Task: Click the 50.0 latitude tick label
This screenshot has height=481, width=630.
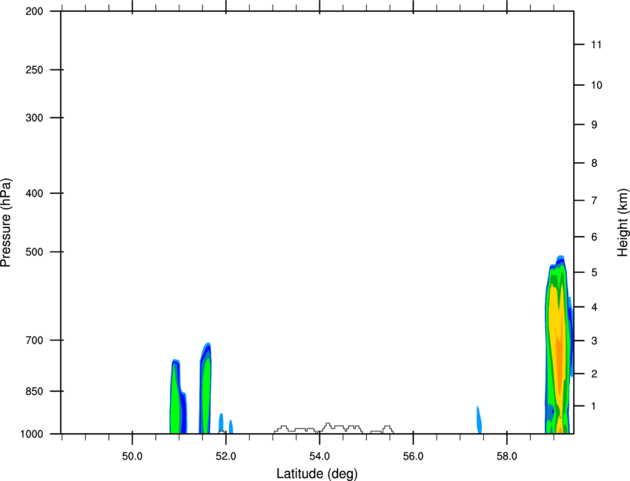Action: (x=132, y=457)
